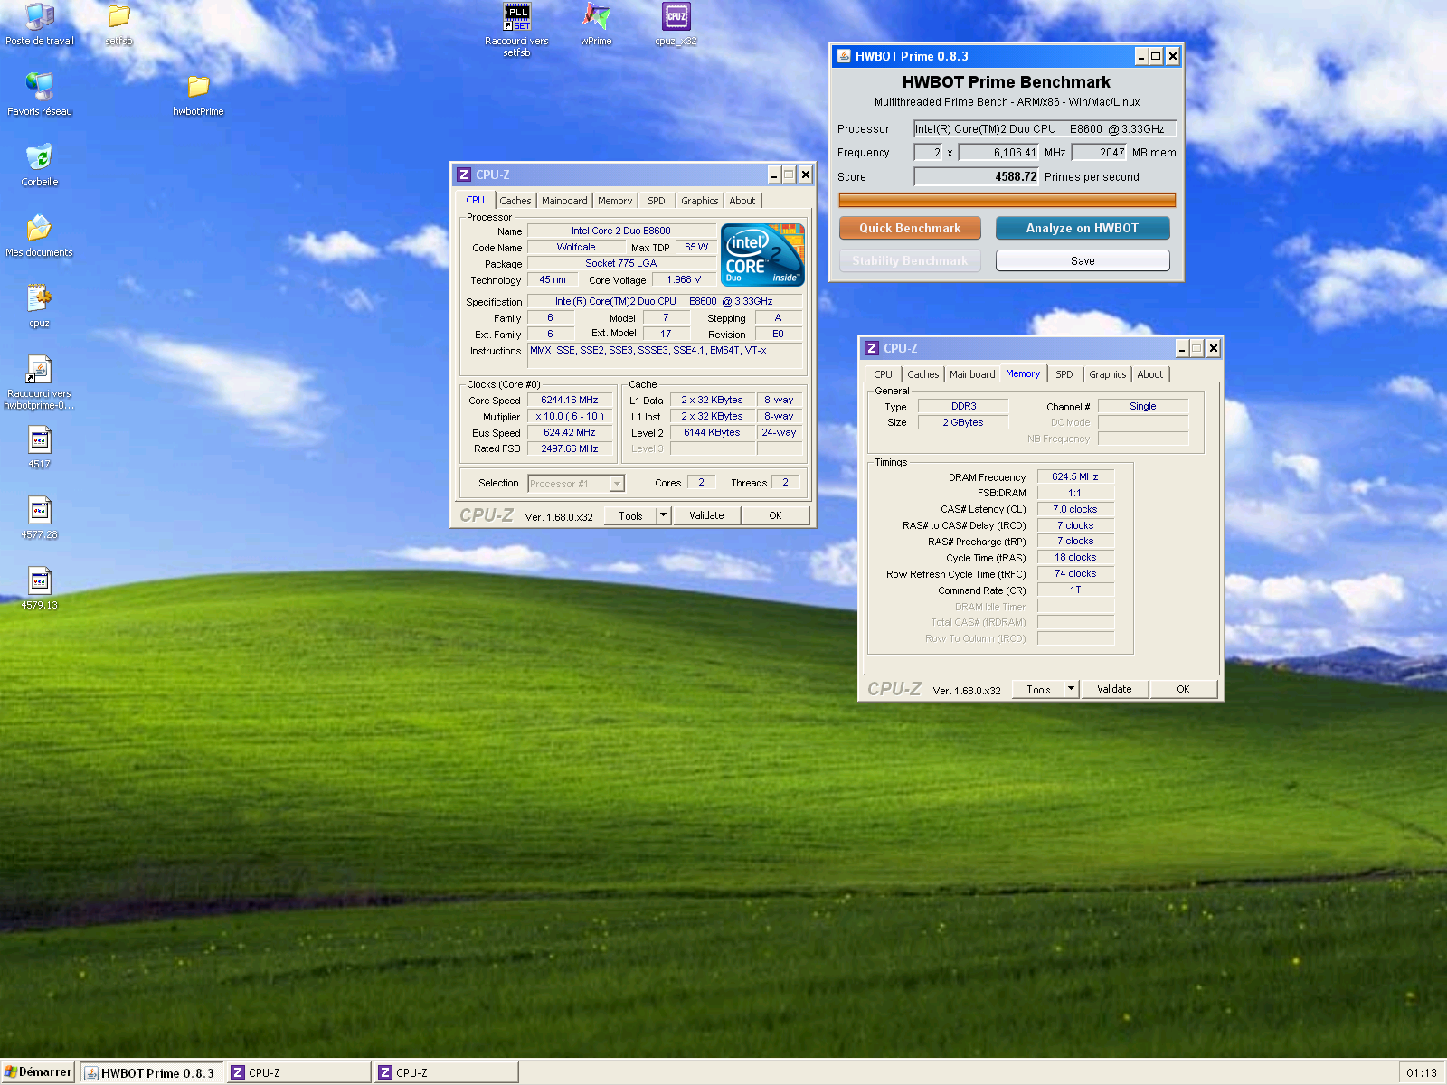
Task: Click the CPU-Z CPU window title icon
Action: tap(464, 175)
